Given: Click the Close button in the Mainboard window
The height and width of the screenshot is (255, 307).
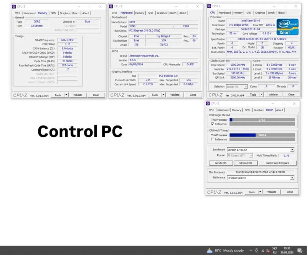Looking at the screenshot, I should coord(193,95).
